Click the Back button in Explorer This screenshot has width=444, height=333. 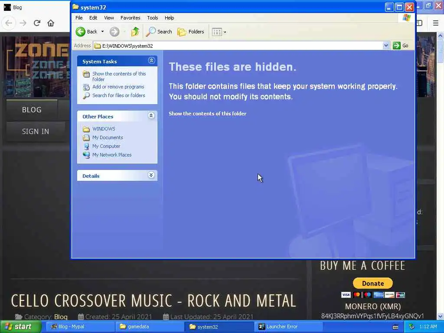[x=87, y=32]
